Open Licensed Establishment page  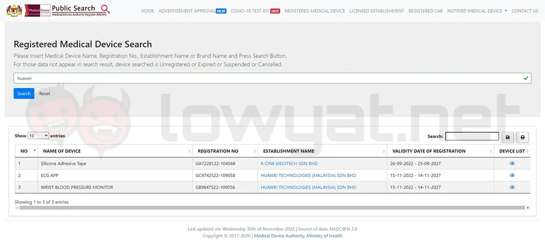(377, 11)
